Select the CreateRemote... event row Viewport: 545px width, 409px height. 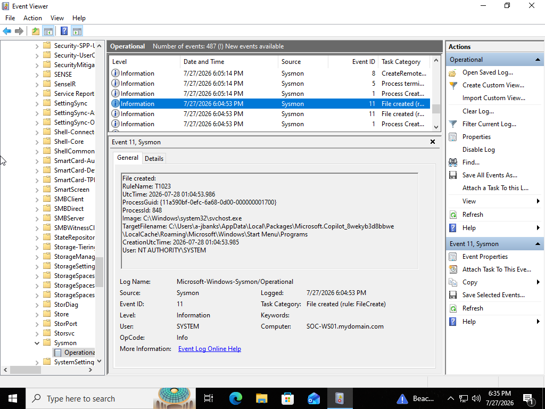tap(269, 73)
